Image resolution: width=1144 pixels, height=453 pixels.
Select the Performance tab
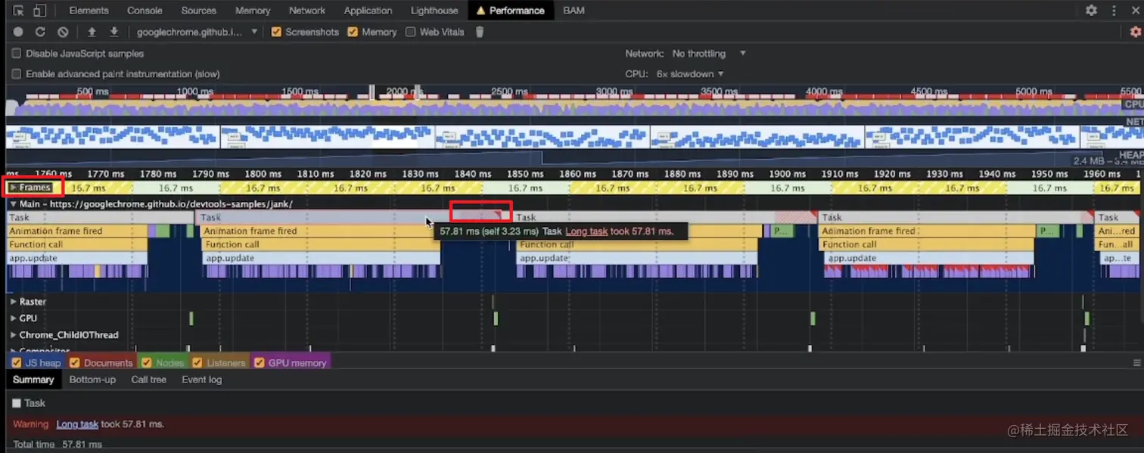point(511,11)
